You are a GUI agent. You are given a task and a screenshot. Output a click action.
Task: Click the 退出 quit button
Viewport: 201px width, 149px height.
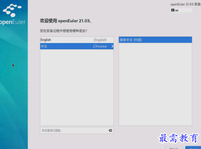click(174, 148)
